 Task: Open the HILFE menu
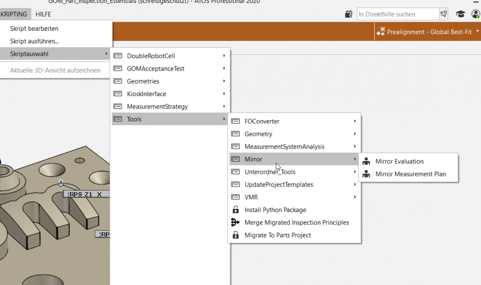point(43,14)
